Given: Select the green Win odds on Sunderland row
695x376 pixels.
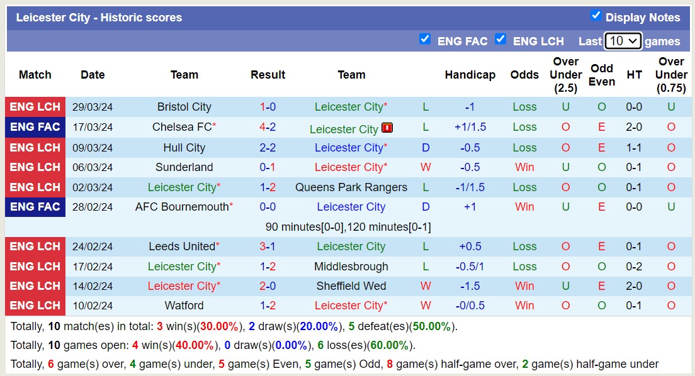Looking at the screenshot, I should tap(524, 167).
